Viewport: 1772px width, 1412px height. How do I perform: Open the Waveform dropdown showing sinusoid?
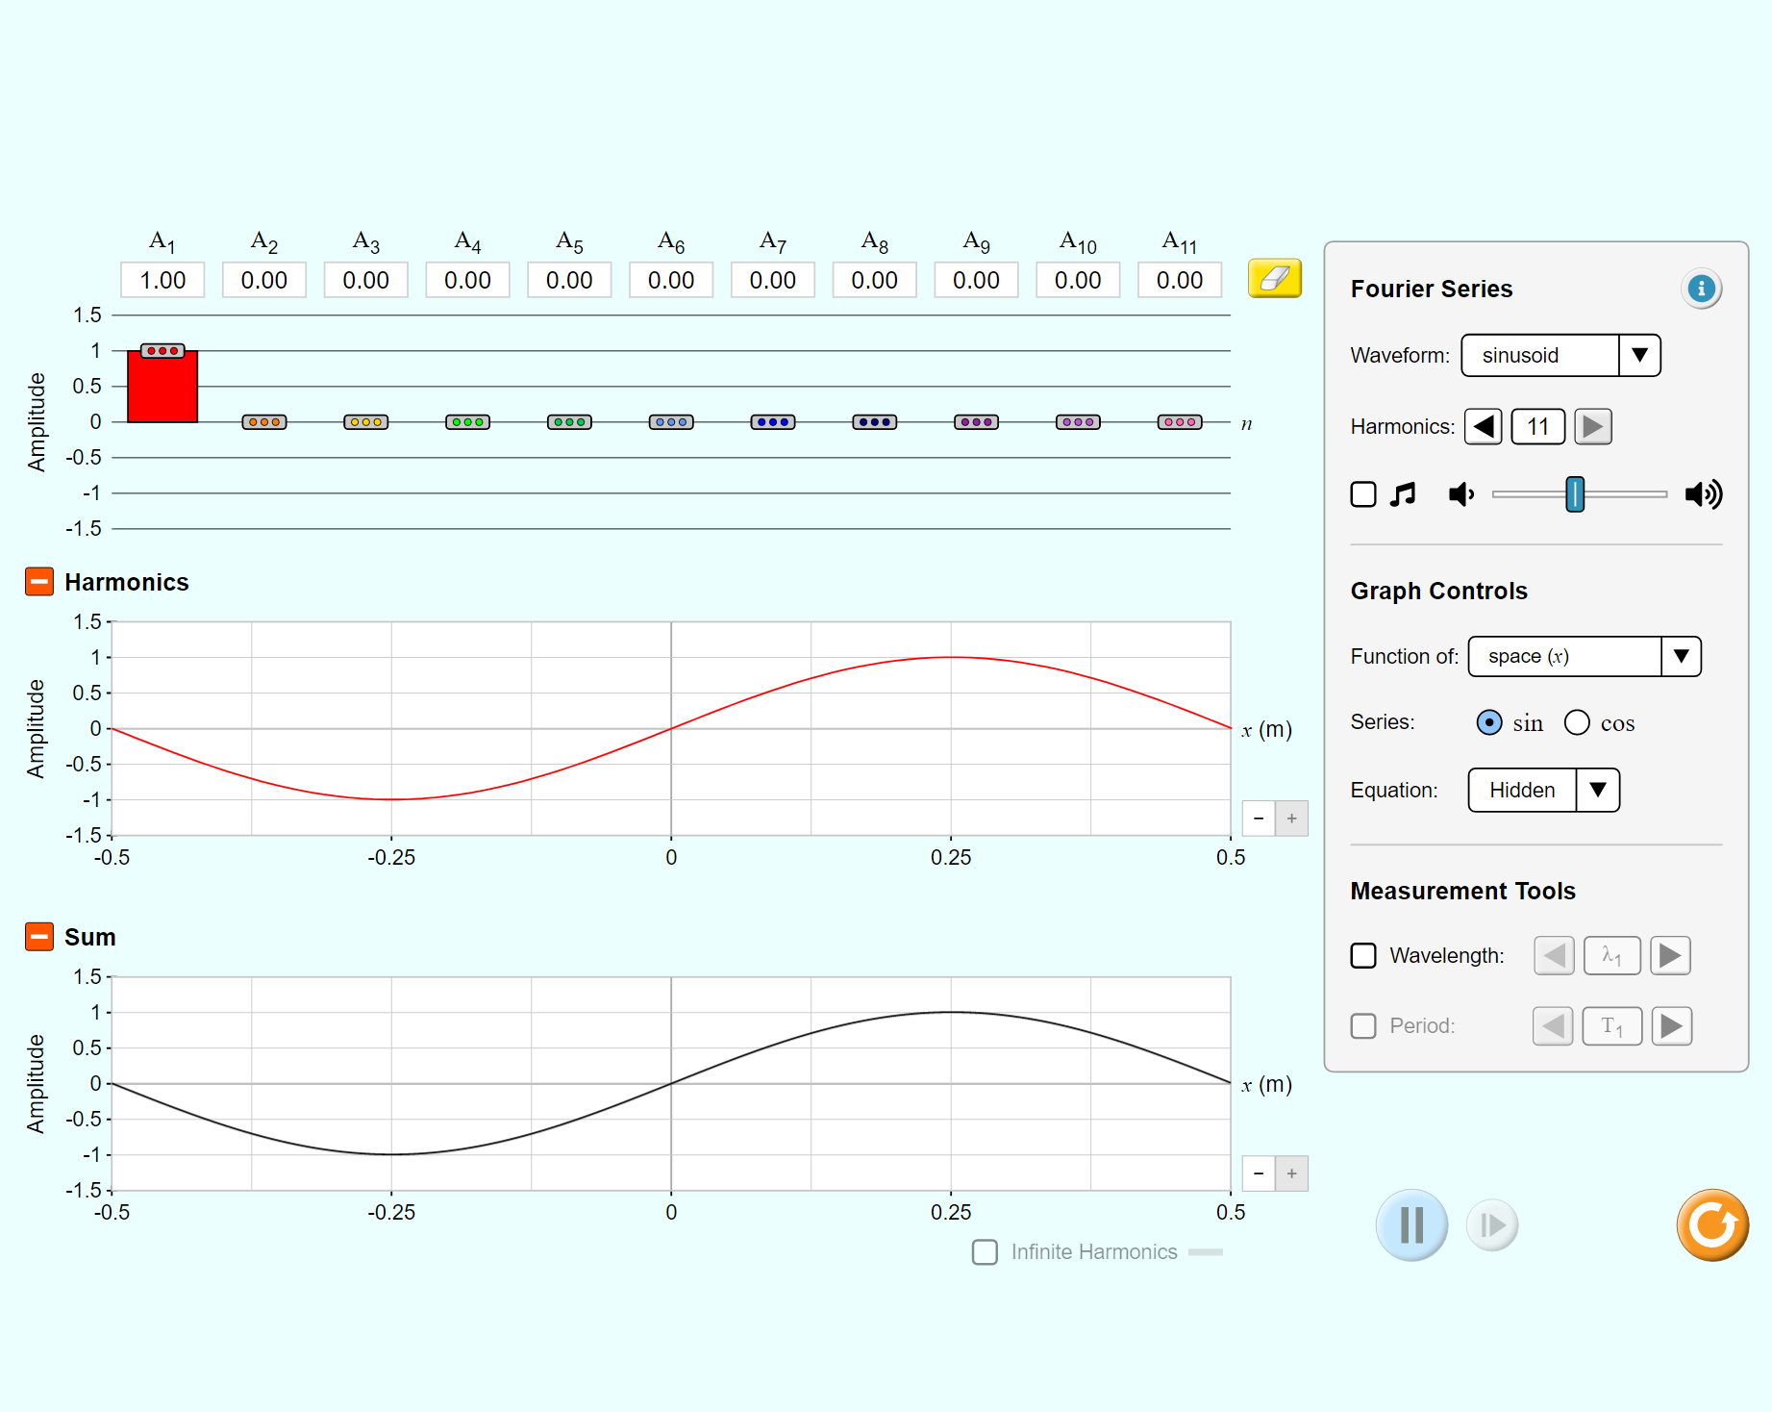pos(1560,356)
